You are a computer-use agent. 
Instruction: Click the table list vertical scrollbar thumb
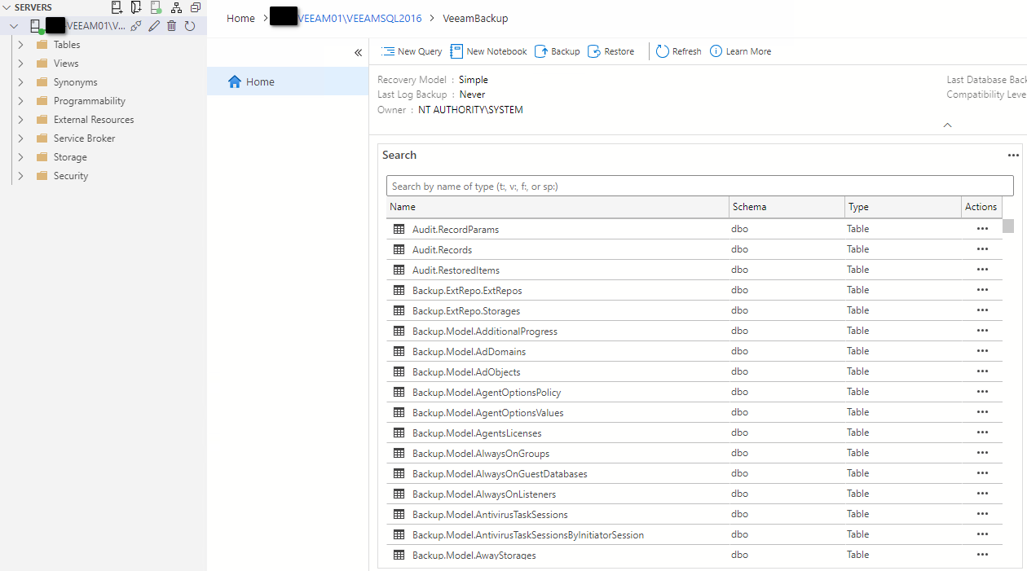click(x=1008, y=226)
